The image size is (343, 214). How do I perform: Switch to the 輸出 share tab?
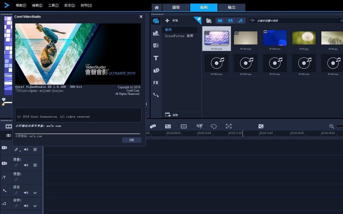coord(232,7)
